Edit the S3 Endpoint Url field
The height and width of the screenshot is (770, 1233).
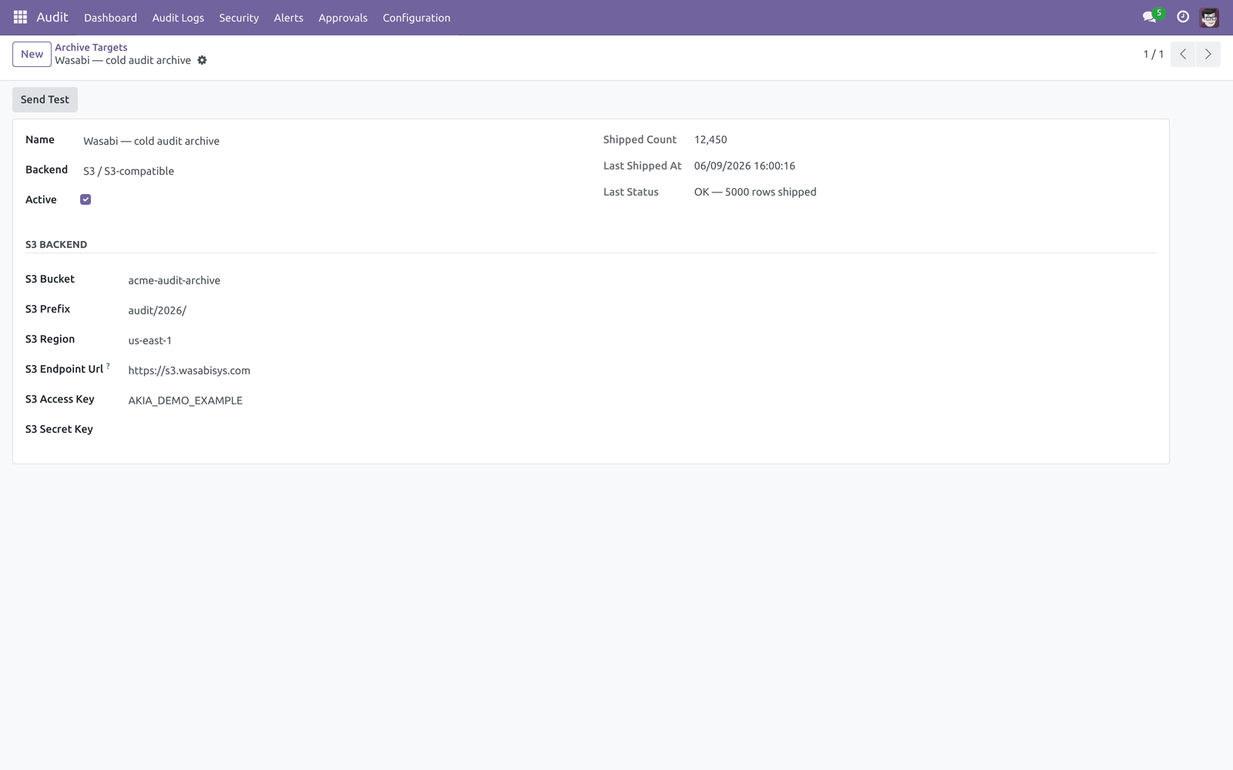[642, 370]
